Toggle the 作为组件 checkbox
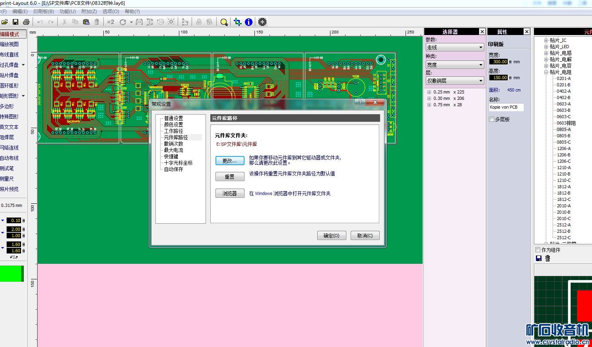Viewport: 592px width, 347px height. 538,250
